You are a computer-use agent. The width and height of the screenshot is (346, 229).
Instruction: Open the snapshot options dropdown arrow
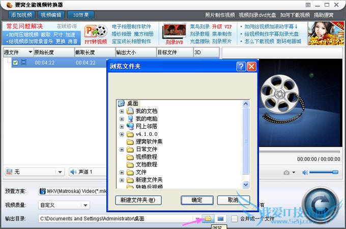click(x=294, y=173)
